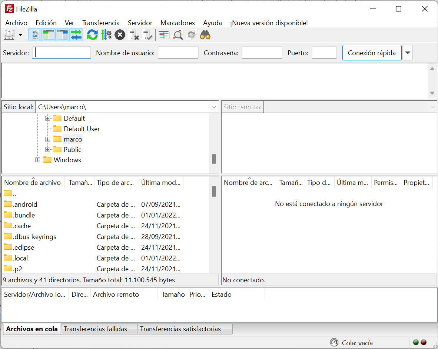Open directory filters via colored-lines list icon

(x=164, y=35)
